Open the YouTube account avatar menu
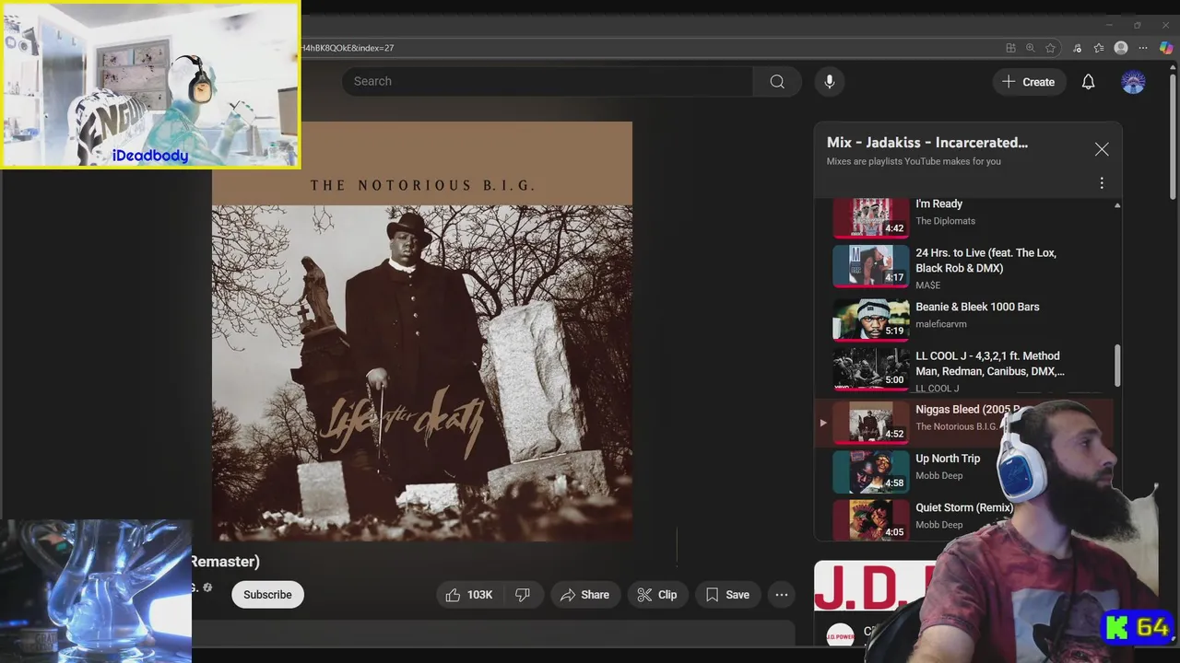The image size is (1180, 663). click(x=1133, y=82)
